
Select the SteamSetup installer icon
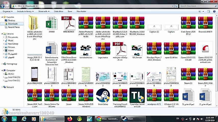103,95
